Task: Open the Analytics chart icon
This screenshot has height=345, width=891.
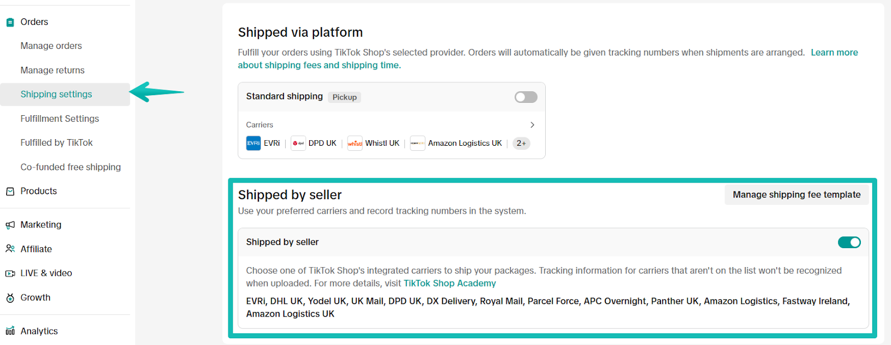Action: (9, 331)
